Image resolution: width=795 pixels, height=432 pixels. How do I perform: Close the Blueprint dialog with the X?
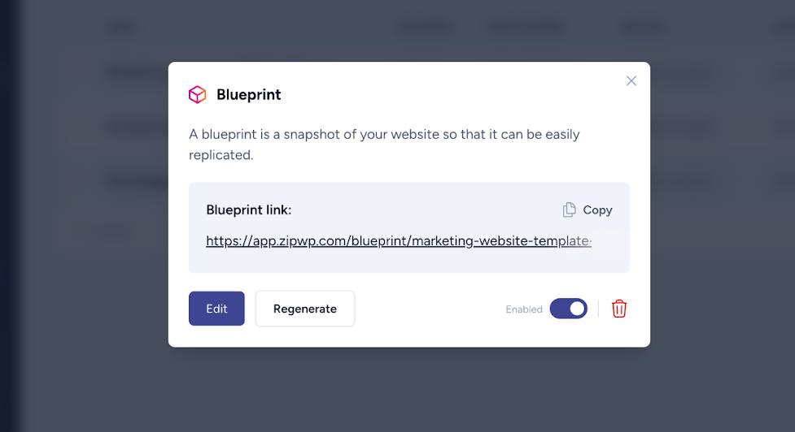point(631,81)
